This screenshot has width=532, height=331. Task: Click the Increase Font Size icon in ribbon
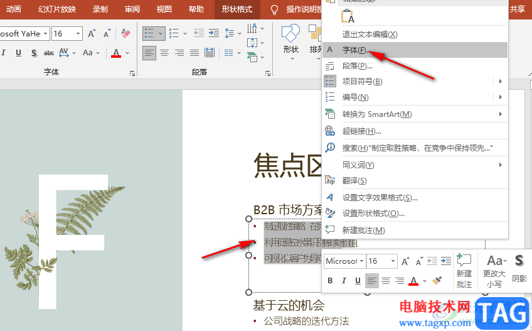[x=92, y=33]
